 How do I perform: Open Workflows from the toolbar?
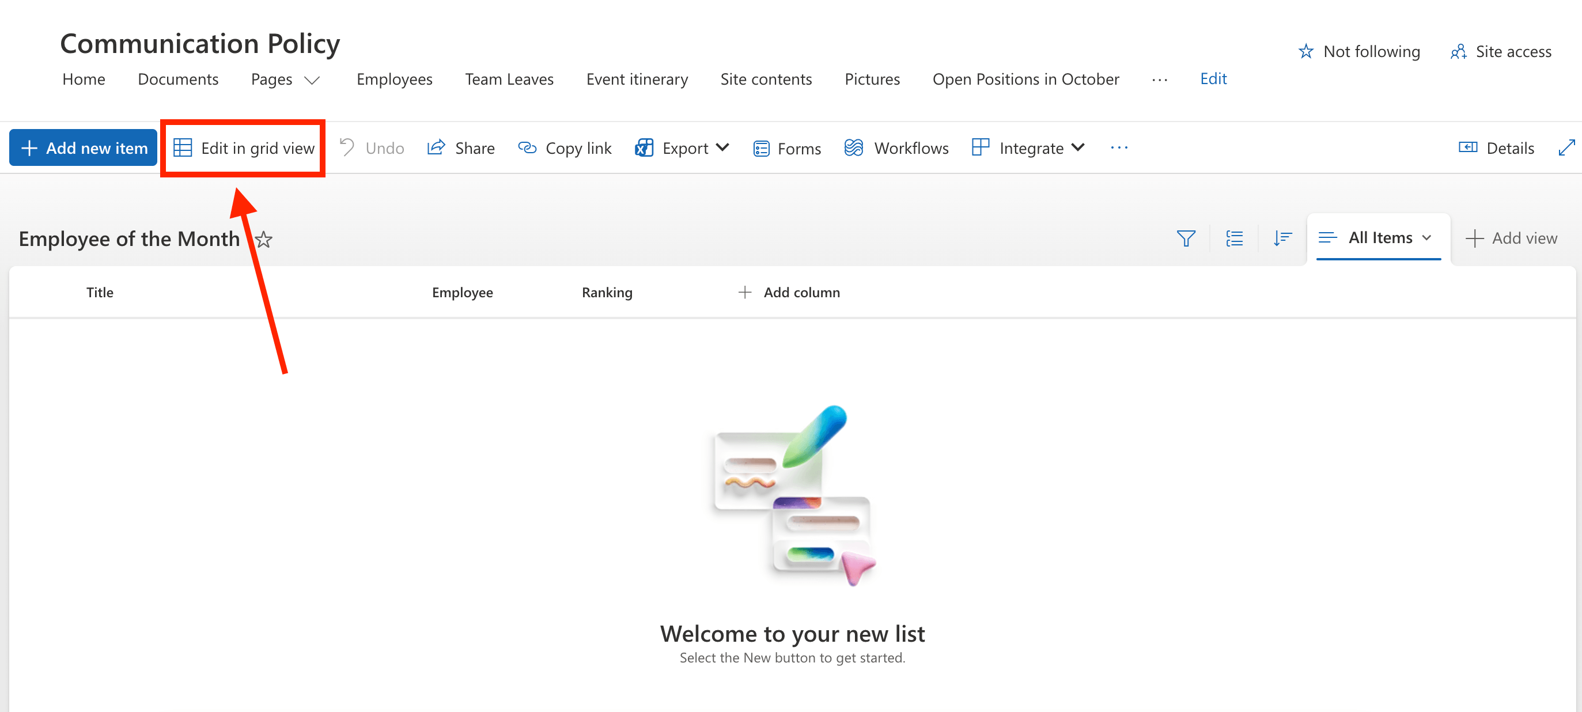pyautogui.click(x=896, y=148)
